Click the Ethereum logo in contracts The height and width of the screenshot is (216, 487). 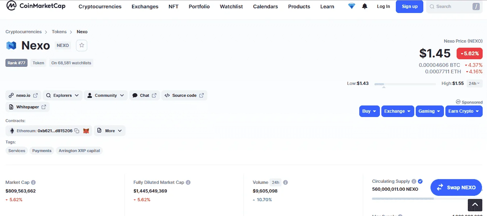tap(12, 131)
